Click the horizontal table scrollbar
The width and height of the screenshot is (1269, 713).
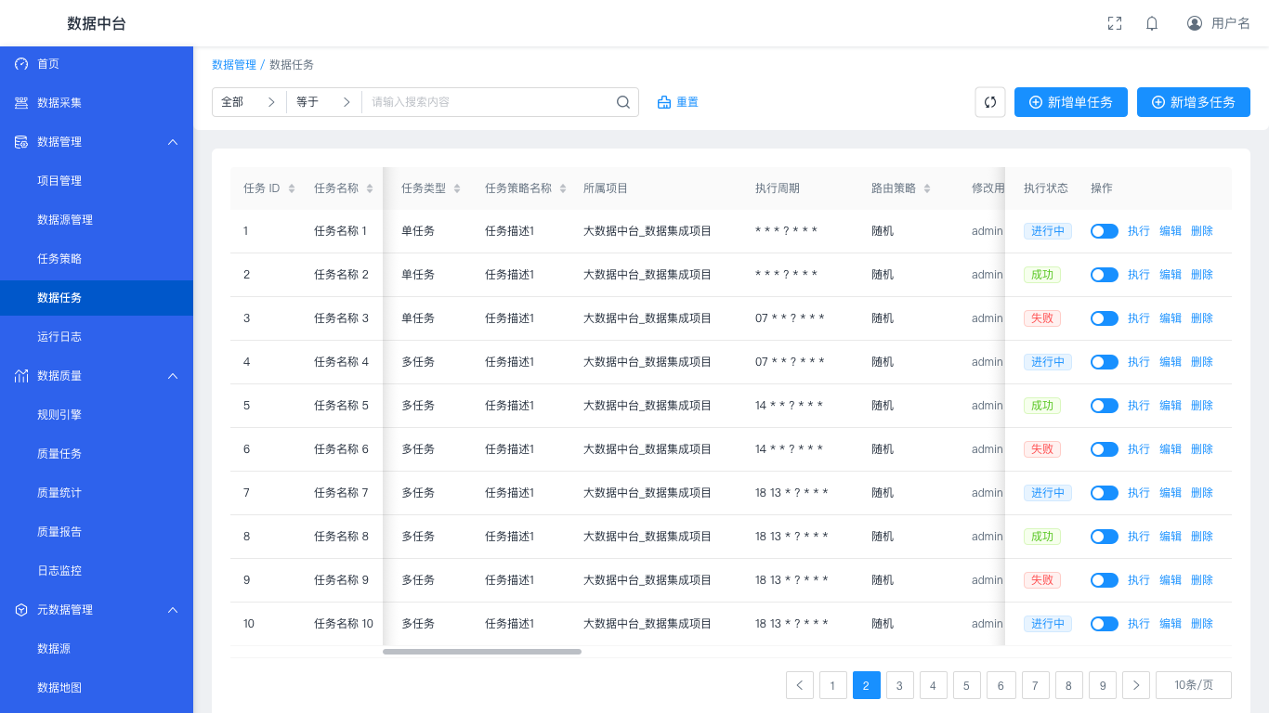tap(482, 652)
